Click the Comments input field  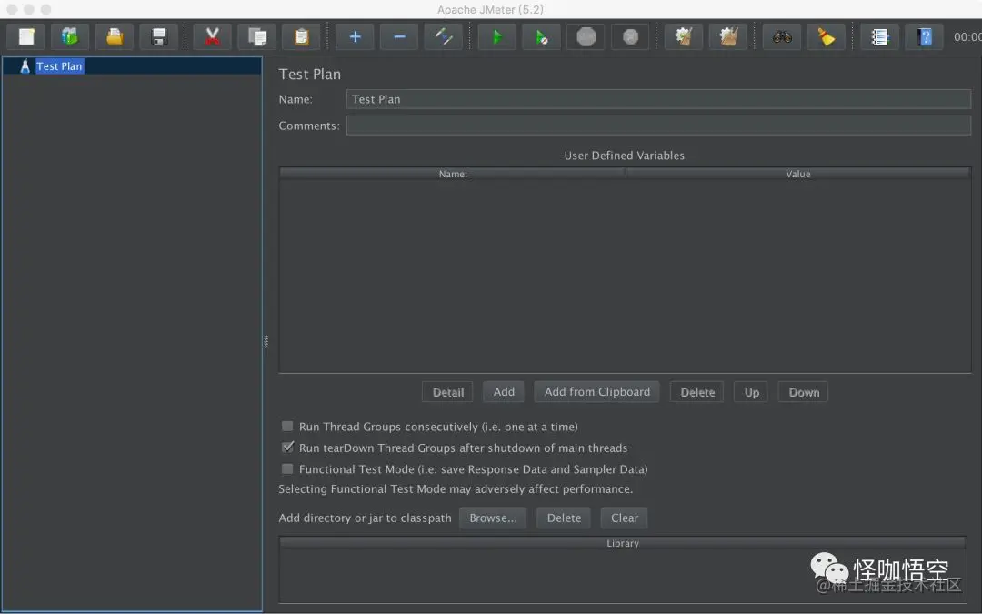[658, 126]
